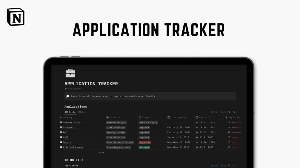Click briefcase icon beside PwC
Image resolution: width=300 pixels, height=168 pixels.
pyautogui.click(x=61, y=132)
